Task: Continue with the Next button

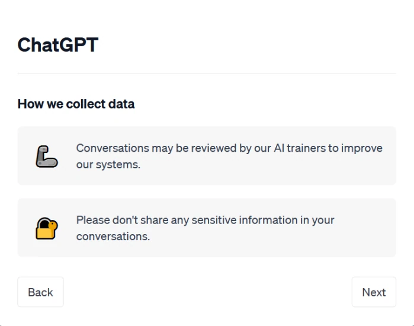Action: click(374, 292)
